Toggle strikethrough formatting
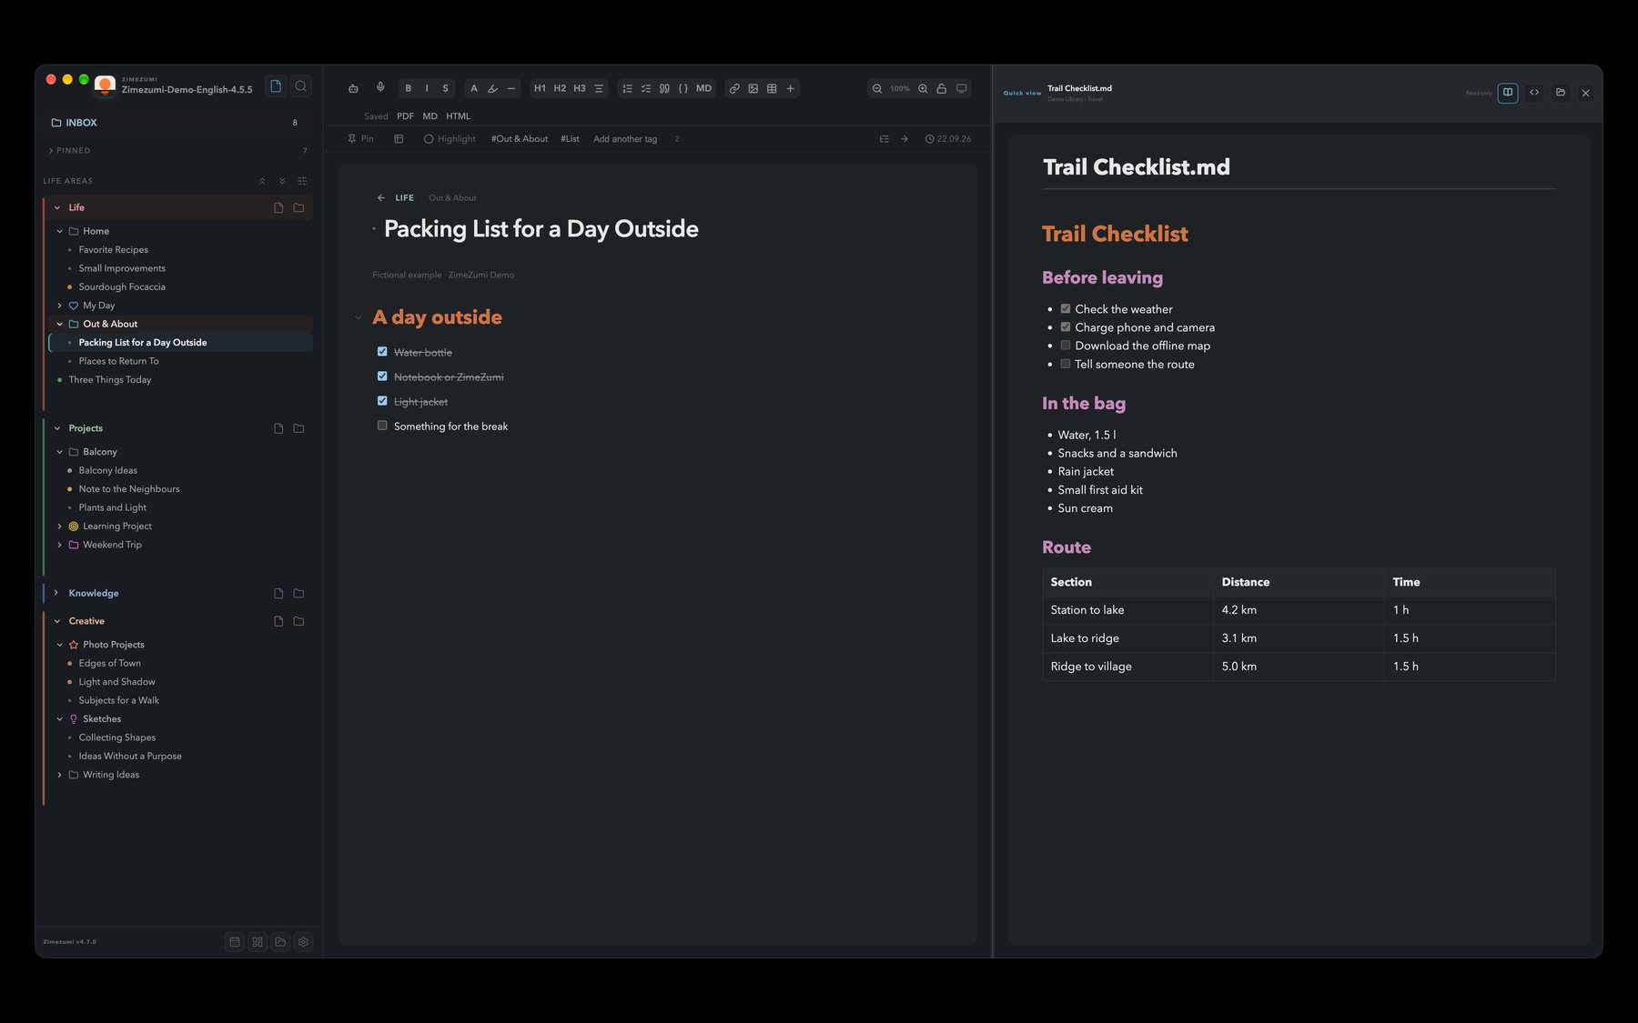This screenshot has height=1023, width=1638. [x=445, y=88]
